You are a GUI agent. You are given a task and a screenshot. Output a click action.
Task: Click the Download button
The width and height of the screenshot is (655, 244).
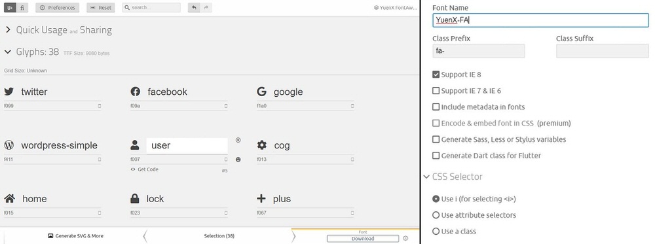[363, 239]
